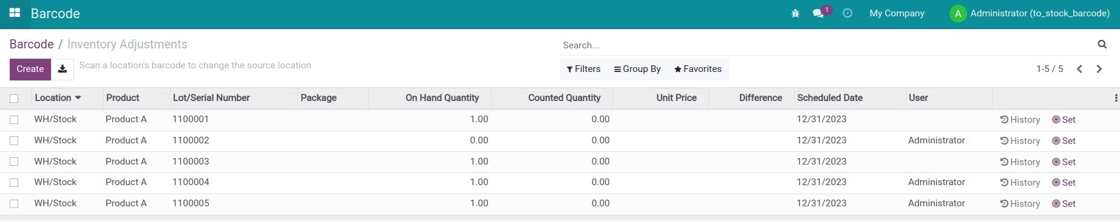Screen dimensions: 1120x222
Task: Click the download export icon button
Action: coord(63,69)
